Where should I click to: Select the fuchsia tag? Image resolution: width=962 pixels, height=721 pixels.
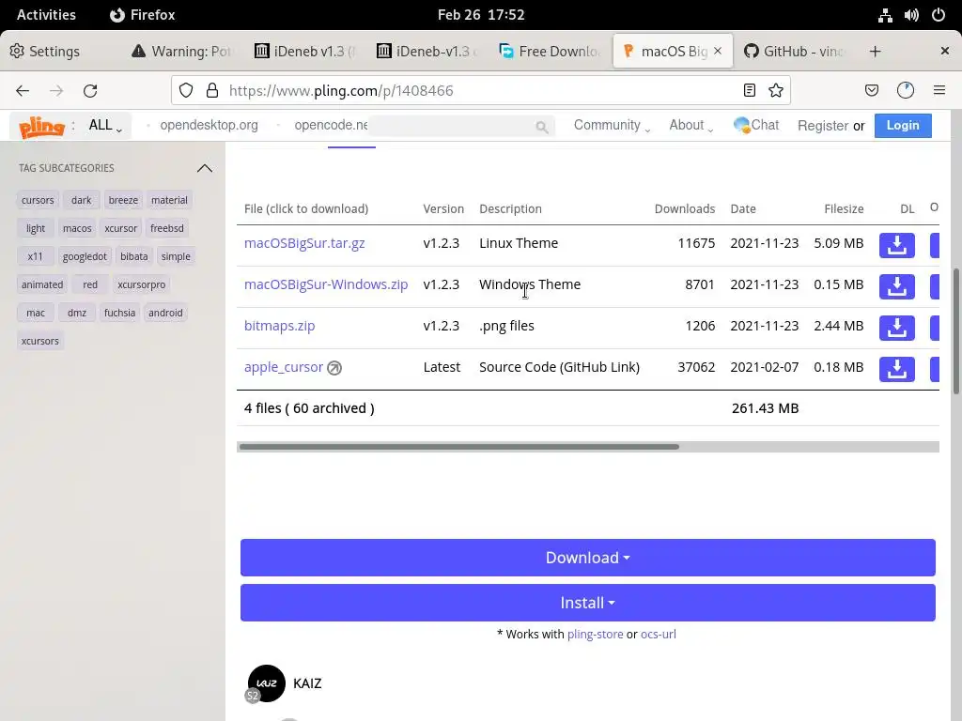coord(119,313)
